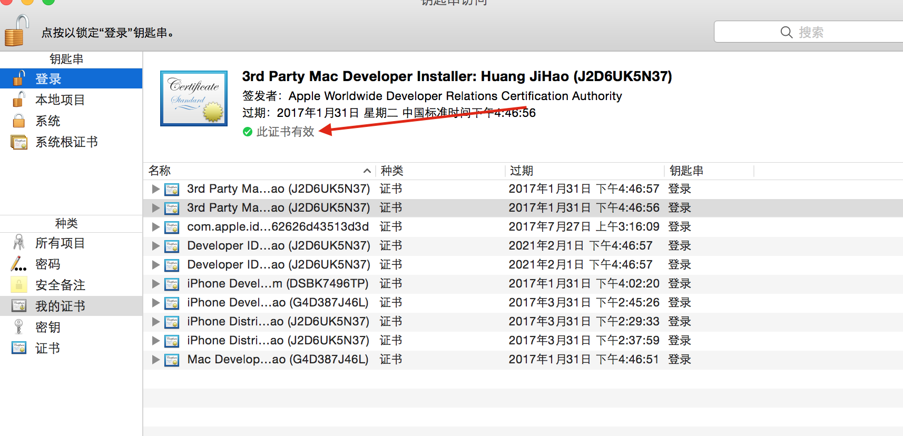This screenshot has width=903, height=436.
Task: Click certificate icon of iPhone Distri 2:29:33 row
Action: coord(172,322)
